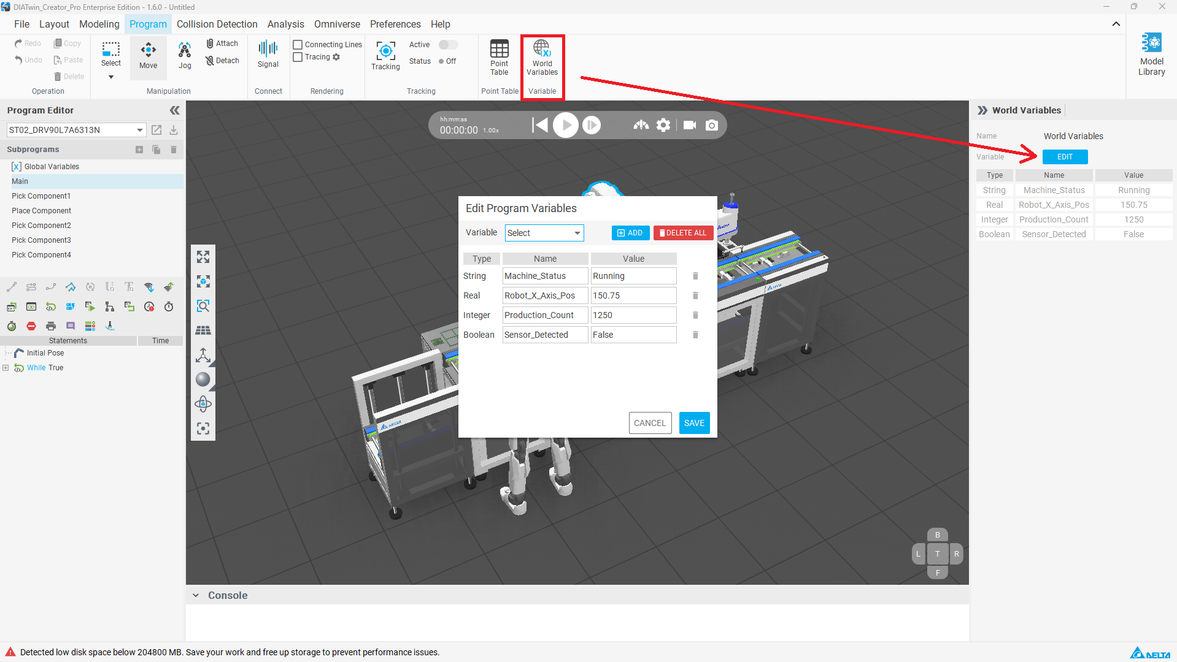
Task: Click the R face of view cube
Action: tap(956, 554)
